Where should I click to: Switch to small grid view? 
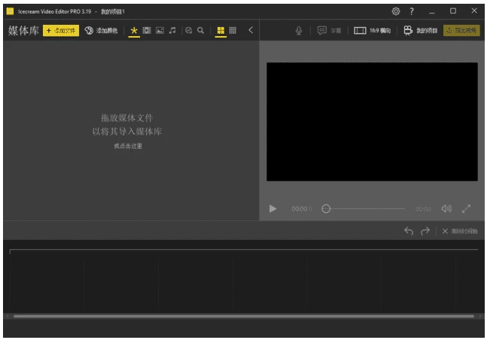[233, 31]
